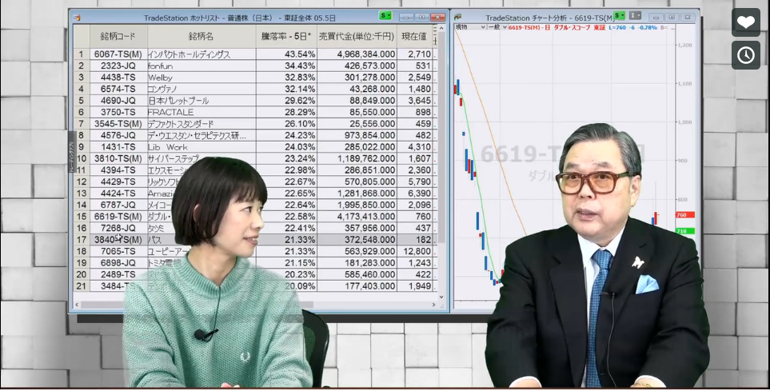
Task: Select the Welby stock name
Action: click(x=160, y=78)
